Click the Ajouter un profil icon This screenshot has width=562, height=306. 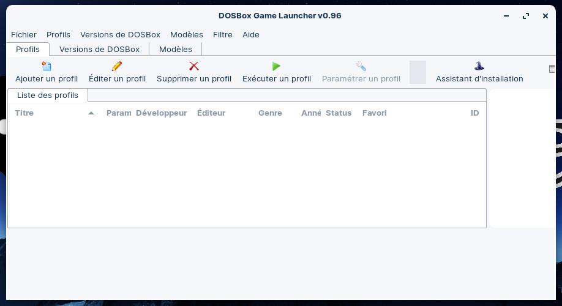47,66
